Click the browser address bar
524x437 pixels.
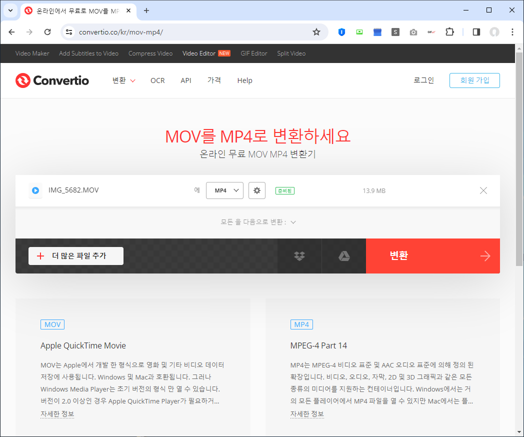[x=150, y=31]
